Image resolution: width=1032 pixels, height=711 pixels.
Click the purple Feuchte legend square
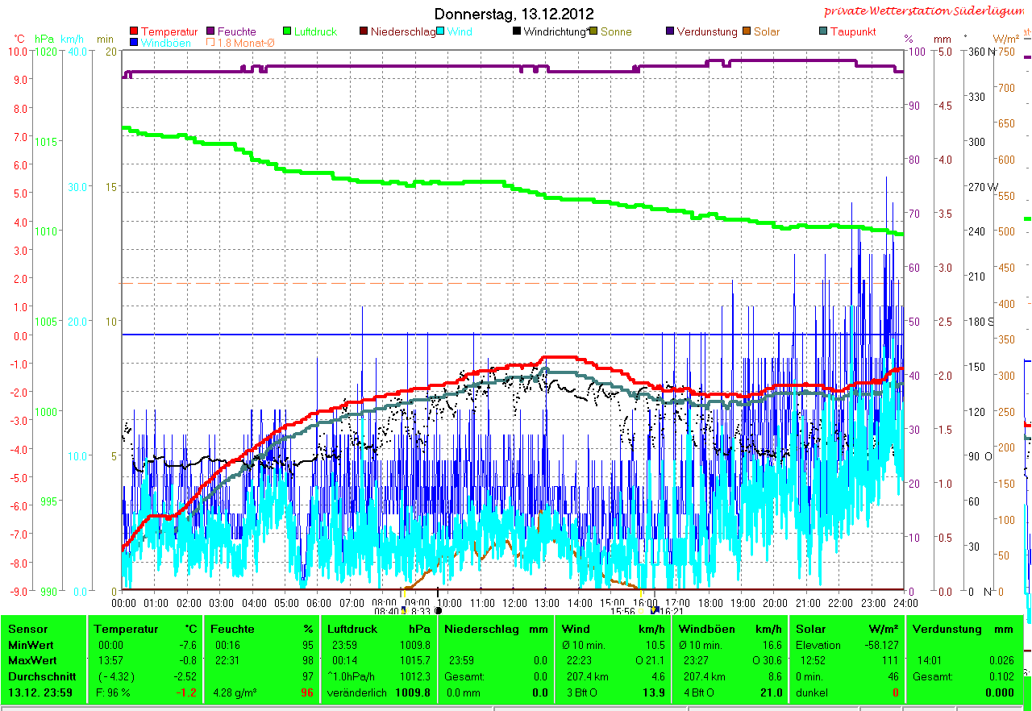(211, 32)
